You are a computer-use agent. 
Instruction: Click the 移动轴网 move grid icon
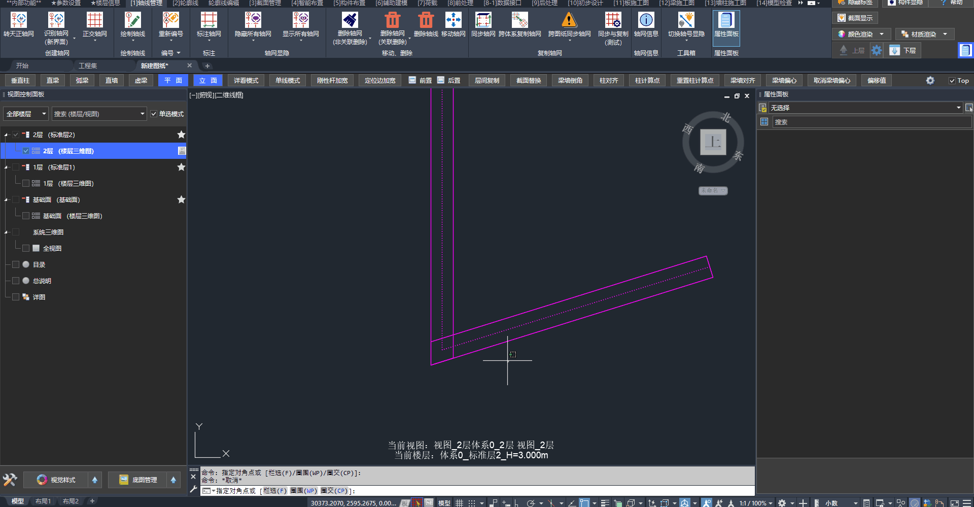coord(453,20)
